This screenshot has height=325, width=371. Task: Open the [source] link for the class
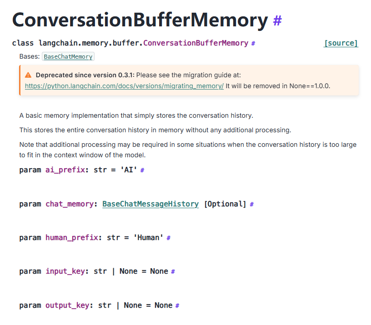coord(341,43)
